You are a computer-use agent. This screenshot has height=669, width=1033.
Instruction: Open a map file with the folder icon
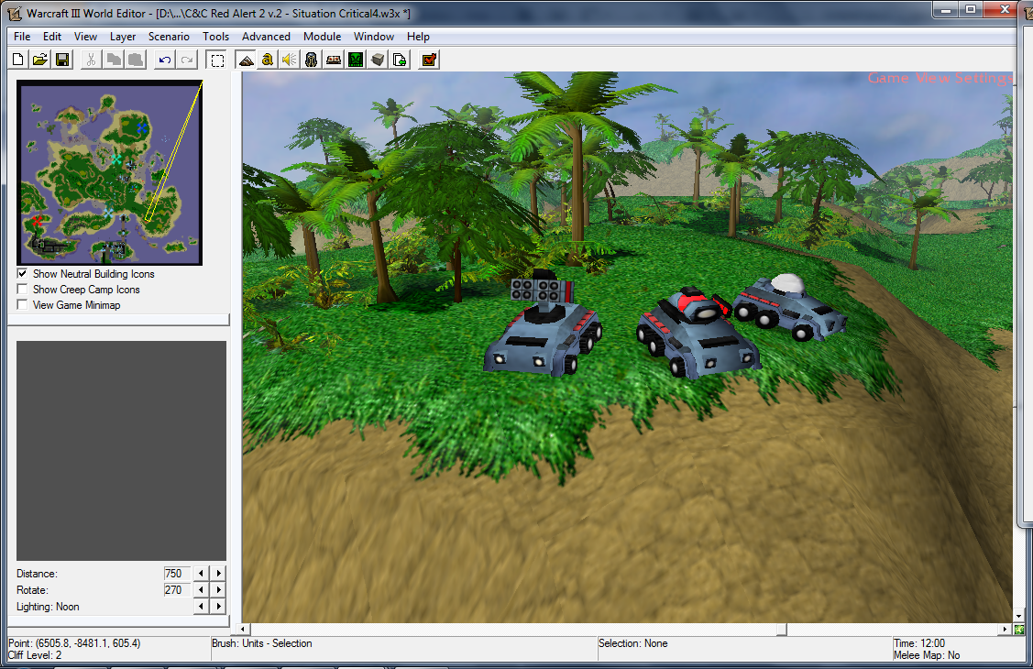pyautogui.click(x=40, y=60)
